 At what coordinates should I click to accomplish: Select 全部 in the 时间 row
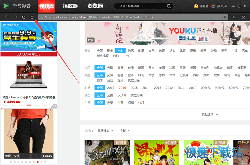click(x=100, y=88)
